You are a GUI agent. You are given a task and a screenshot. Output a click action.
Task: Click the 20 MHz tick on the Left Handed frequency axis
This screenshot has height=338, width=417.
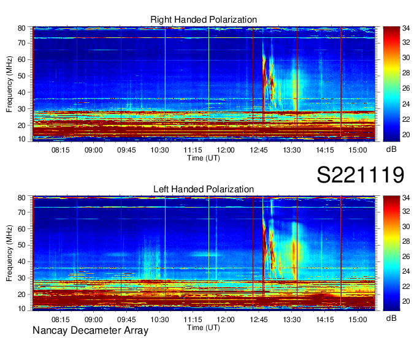coord(21,295)
